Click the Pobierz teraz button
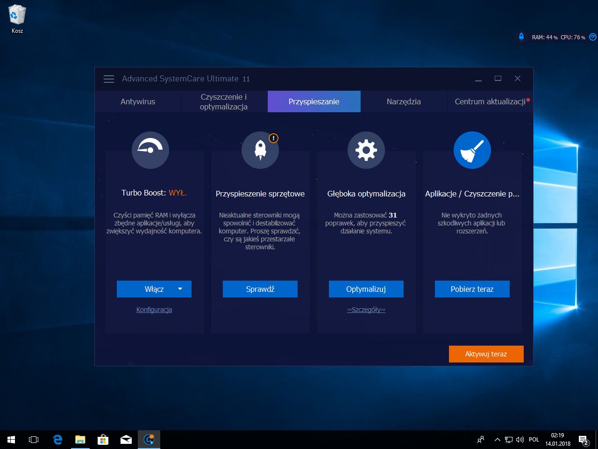The image size is (598, 449). [472, 289]
